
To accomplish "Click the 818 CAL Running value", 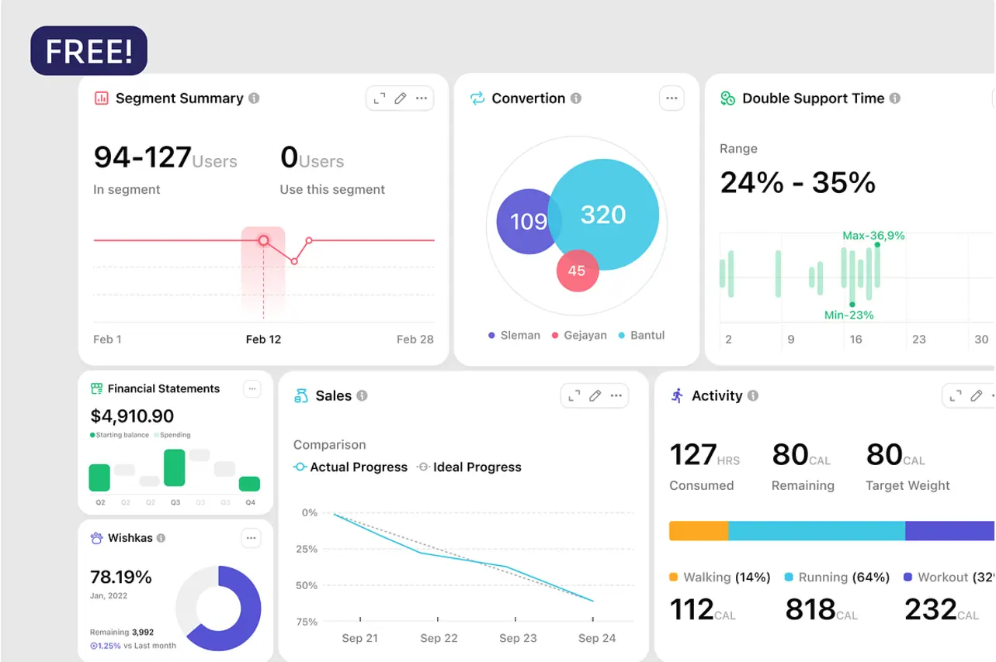I will click(x=821, y=610).
